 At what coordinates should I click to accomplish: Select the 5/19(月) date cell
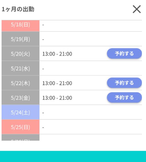[x=21, y=39]
